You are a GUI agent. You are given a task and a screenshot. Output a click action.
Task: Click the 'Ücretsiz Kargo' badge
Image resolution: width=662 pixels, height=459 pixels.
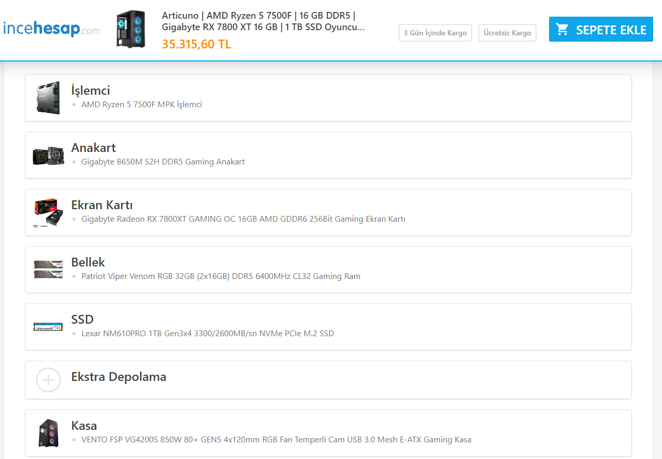(x=507, y=33)
